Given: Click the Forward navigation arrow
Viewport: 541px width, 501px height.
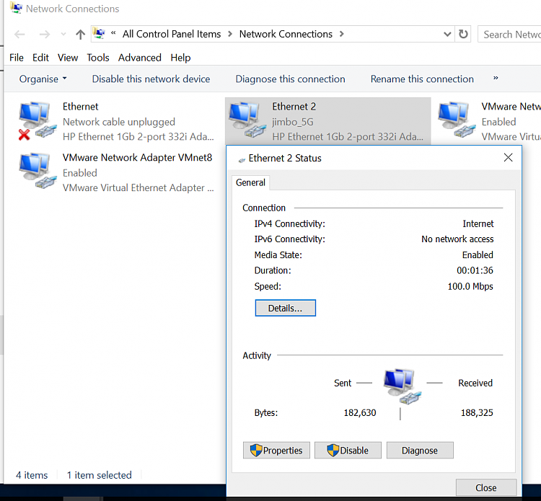Looking at the screenshot, I should point(45,34).
